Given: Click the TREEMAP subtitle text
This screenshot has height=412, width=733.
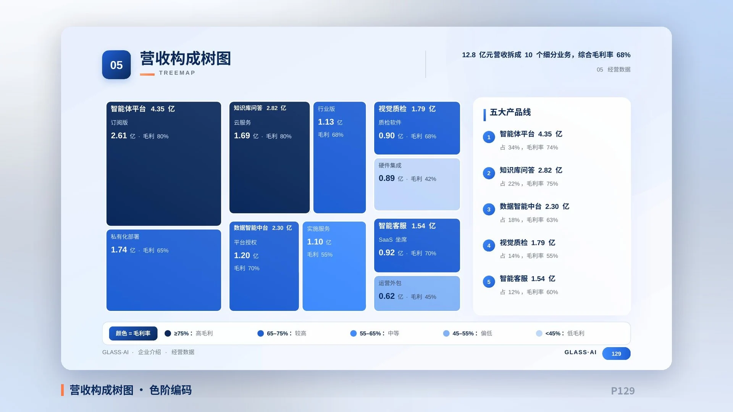Looking at the screenshot, I should 177,73.
